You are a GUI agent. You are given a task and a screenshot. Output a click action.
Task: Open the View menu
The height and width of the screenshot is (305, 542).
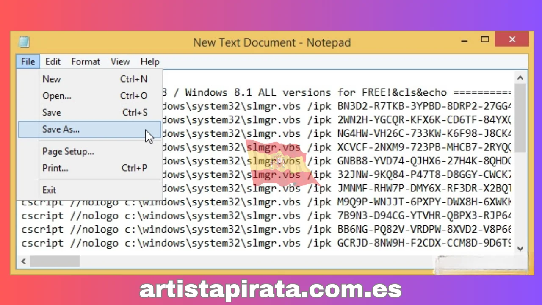[120, 61]
